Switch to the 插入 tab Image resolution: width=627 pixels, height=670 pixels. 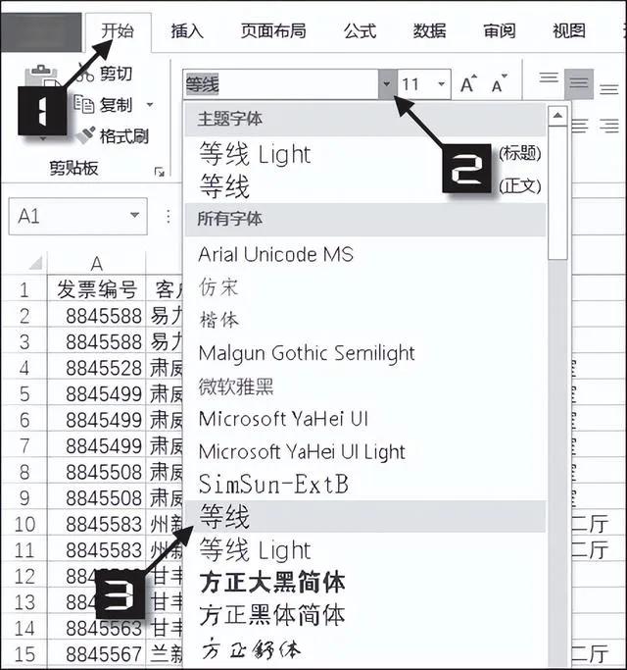tap(187, 31)
